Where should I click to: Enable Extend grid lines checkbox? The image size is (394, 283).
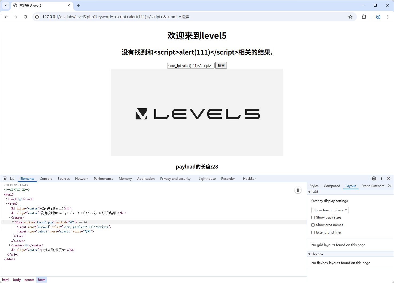pos(313,232)
